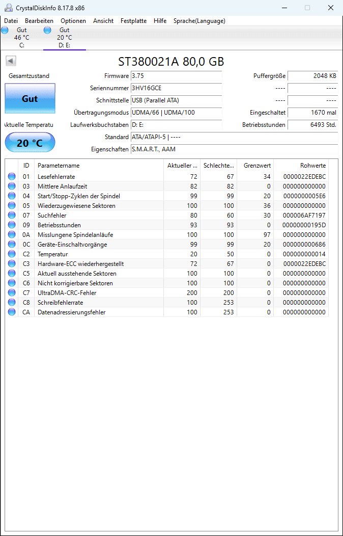Click Grenzwert value 97 for Misslungene Spindelanläufe
Viewport: 343px width, 536px height.
click(x=267, y=235)
